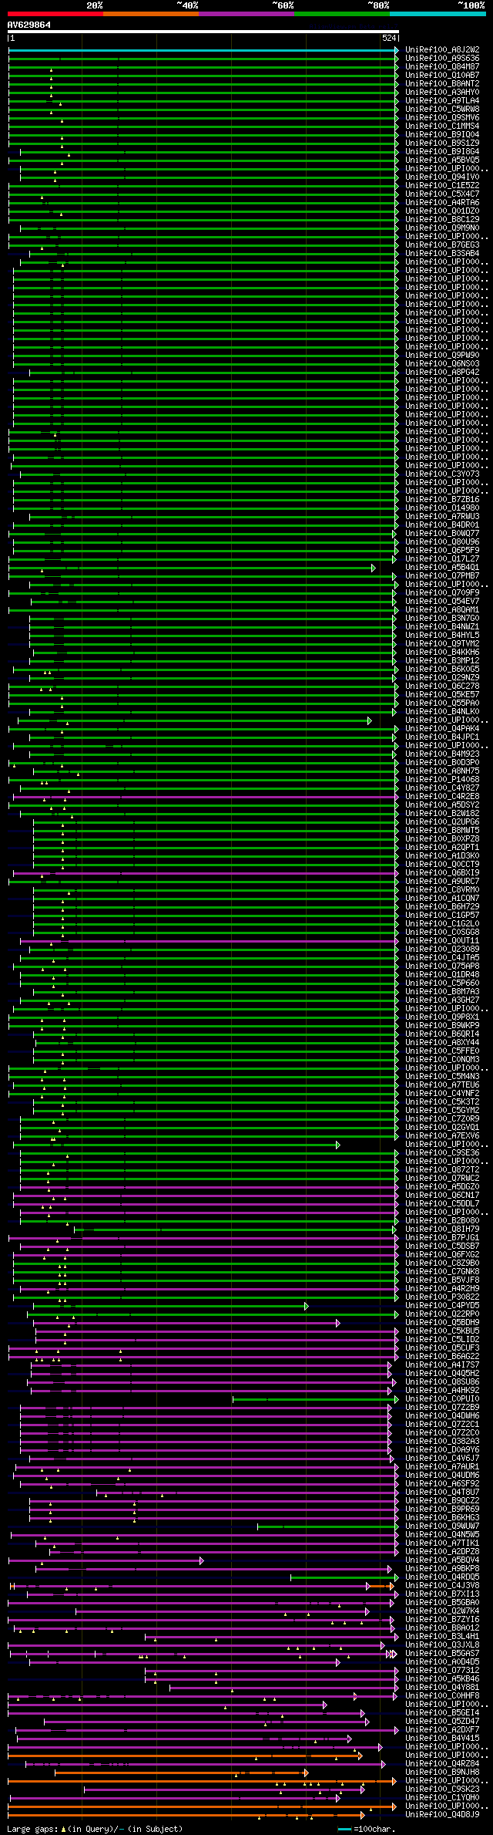The height and width of the screenshot is (1835, 493).
Task: Click the green ~80% identity legend segment
Action: tap(342, 14)
